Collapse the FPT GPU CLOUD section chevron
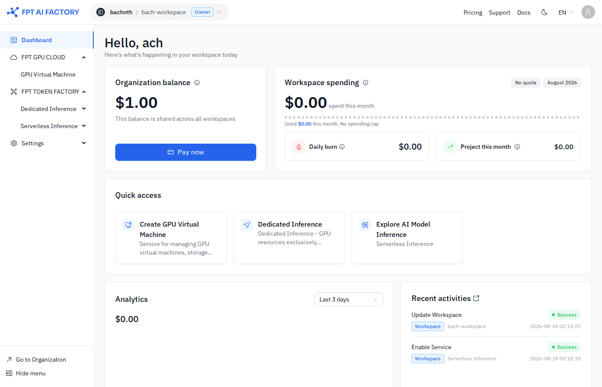 [84, 57]
